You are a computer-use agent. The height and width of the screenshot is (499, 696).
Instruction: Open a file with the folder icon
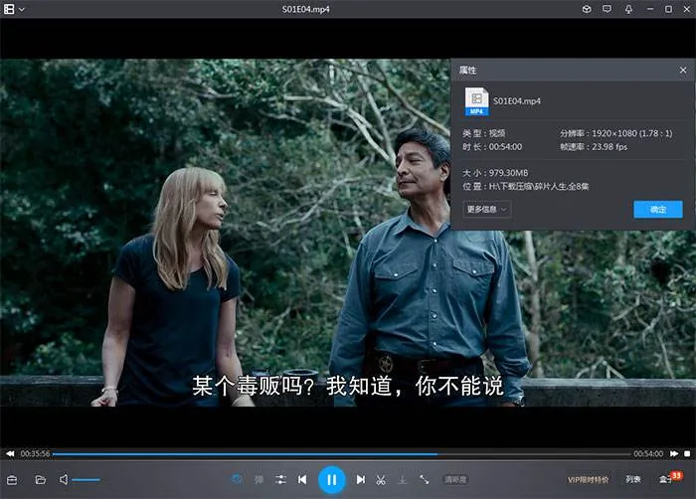[x=41, y=479]
